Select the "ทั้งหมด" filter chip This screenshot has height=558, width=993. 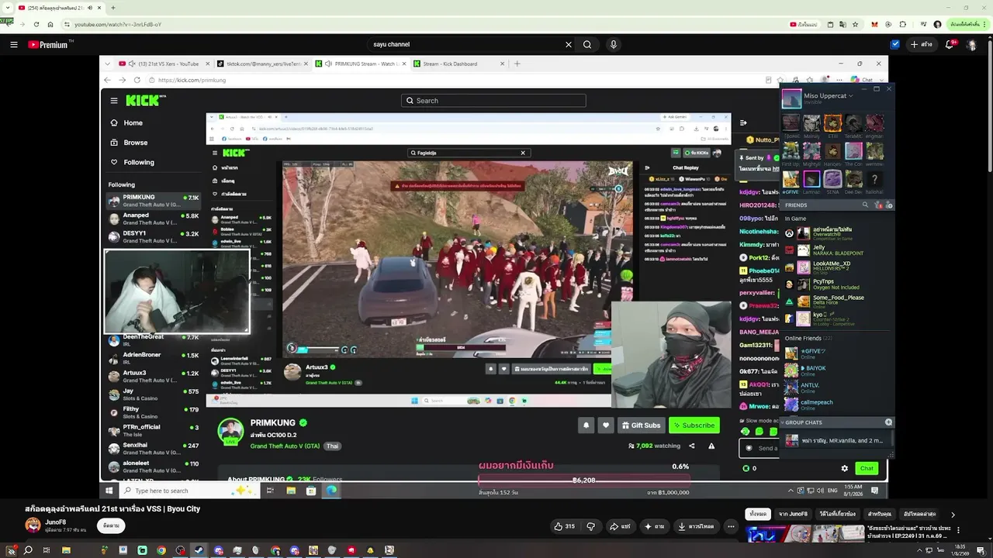click(x=757, y=514)
